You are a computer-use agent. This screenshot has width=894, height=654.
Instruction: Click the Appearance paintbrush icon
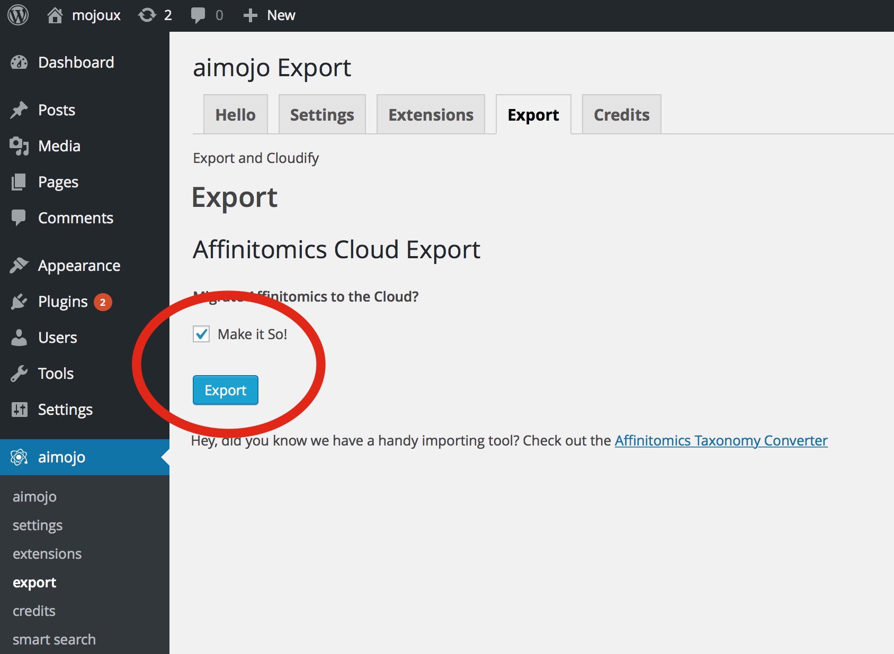pos(19,266)
